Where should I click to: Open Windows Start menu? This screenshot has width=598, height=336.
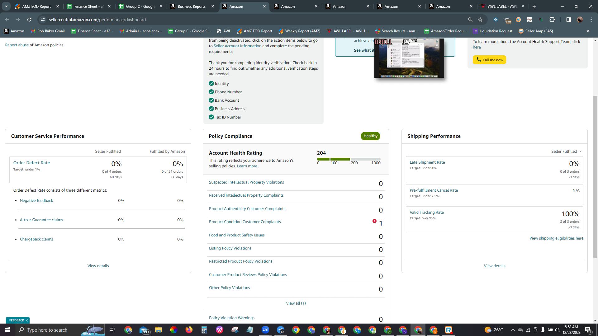point(7,330)
